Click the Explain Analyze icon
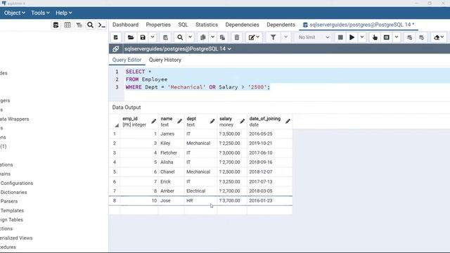 pos(387,37)
